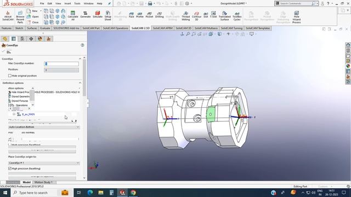Open SolidWorks Home in the task pane
Screen dimensions: 351x197
[x=348, y=45]
